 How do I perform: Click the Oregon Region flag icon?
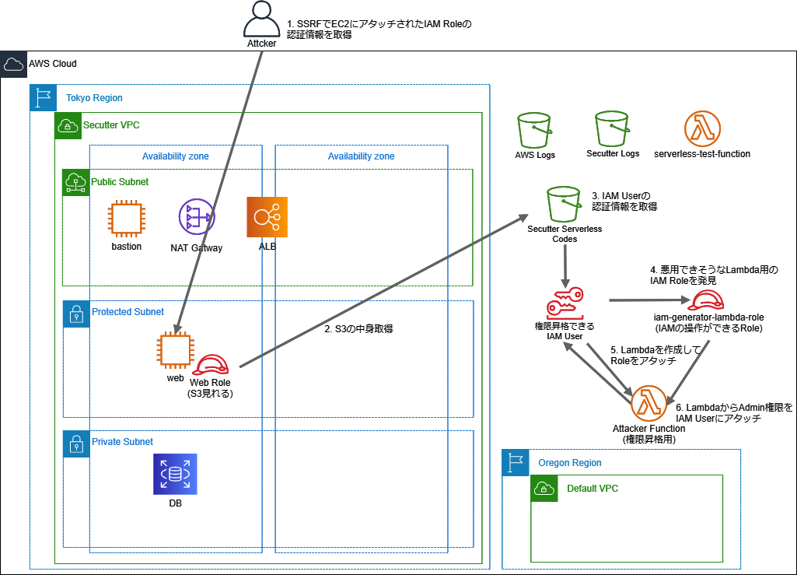[x=516, y=463]
